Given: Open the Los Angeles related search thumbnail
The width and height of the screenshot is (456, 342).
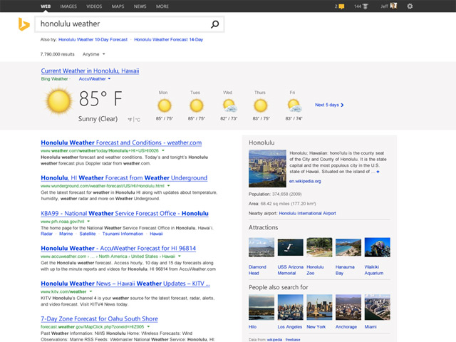Looking at the screenshot, I should coord(290,307).
